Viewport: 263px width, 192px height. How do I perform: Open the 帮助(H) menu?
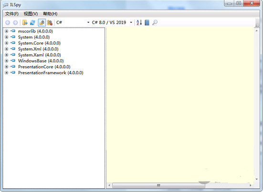(x=50, y=14)
